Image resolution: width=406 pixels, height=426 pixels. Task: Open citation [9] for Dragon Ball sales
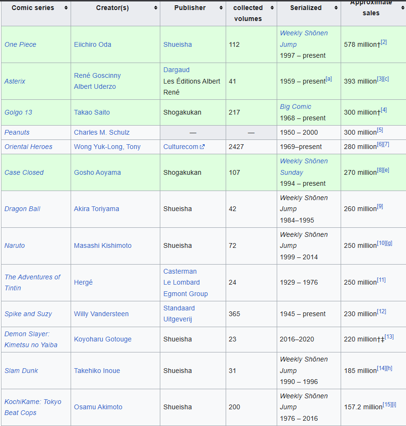[x=380, y=206]
